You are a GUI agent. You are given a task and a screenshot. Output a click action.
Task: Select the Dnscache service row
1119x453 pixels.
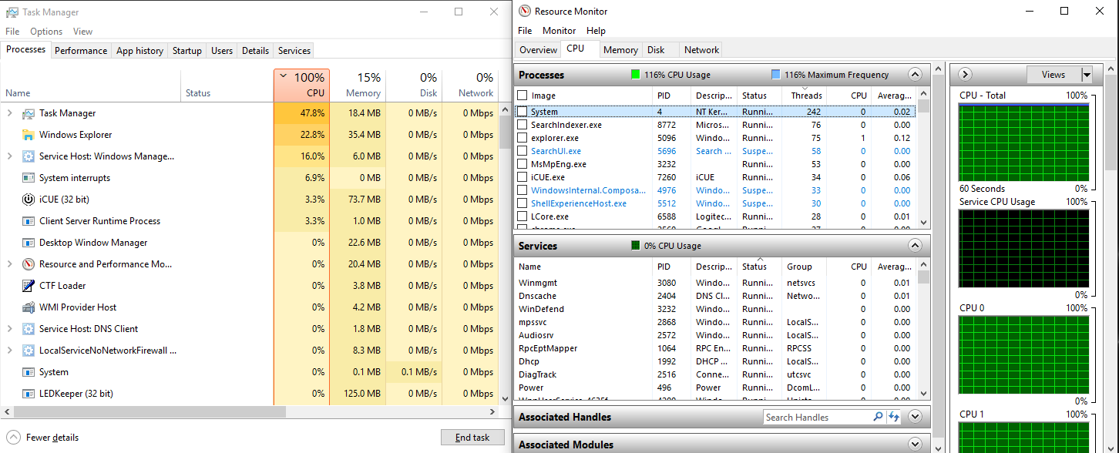click(x=717, y=296)
